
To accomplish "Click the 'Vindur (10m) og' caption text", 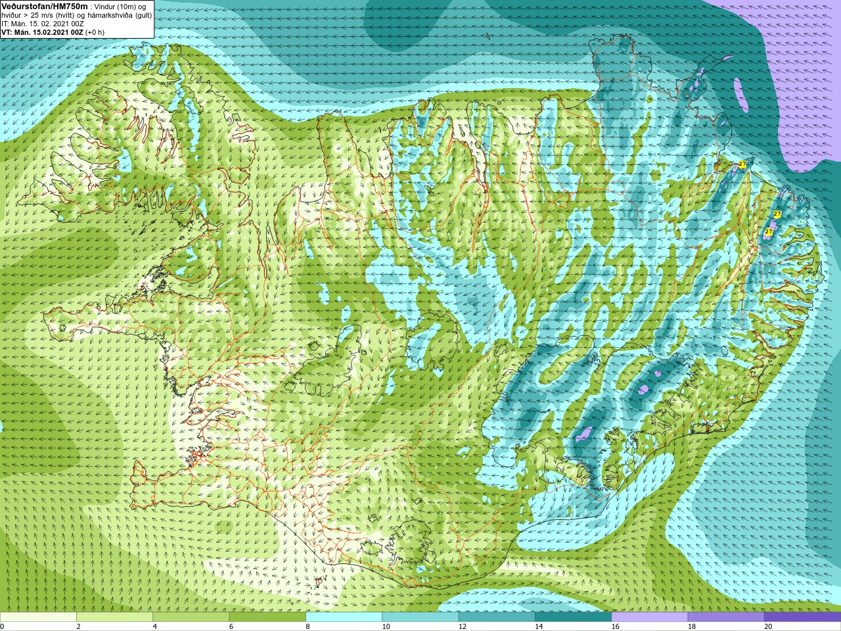I will point(120,7).
